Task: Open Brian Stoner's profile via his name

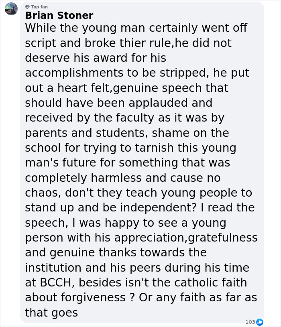Action: tap(59, 16)
